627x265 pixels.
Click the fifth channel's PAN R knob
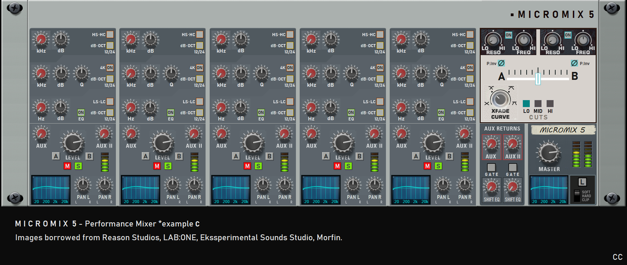point(465,185)
